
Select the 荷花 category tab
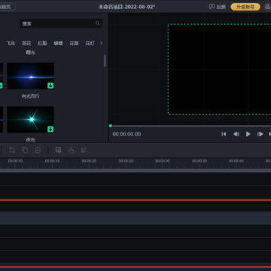[26, 43]
